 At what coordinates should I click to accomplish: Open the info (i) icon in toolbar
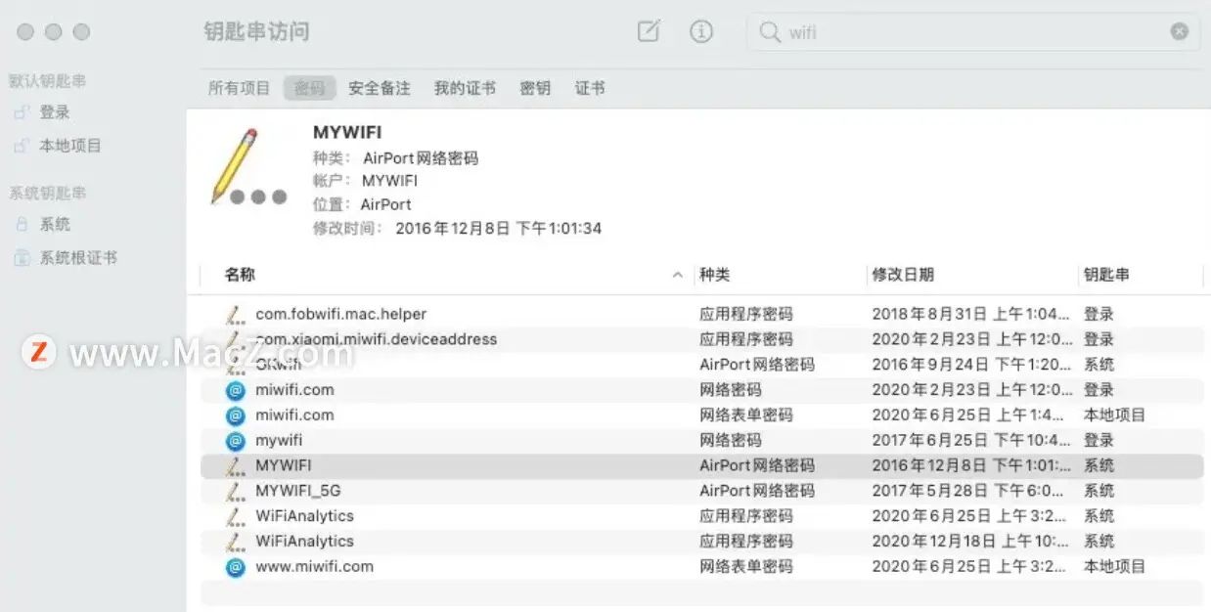tap(701, 32)
